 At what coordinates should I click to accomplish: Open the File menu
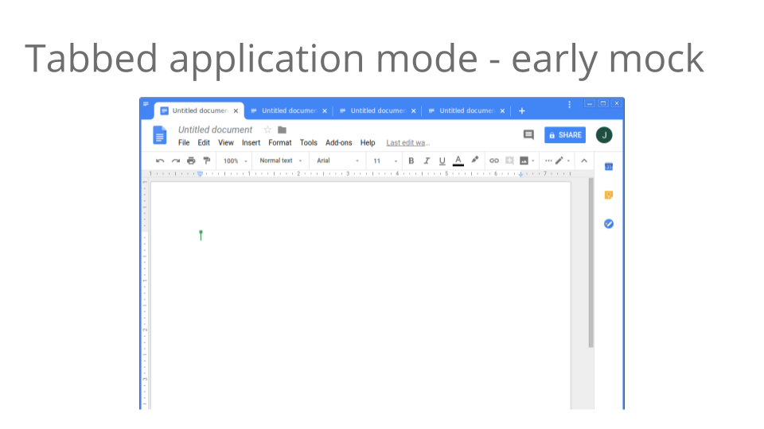coord(184,142)
